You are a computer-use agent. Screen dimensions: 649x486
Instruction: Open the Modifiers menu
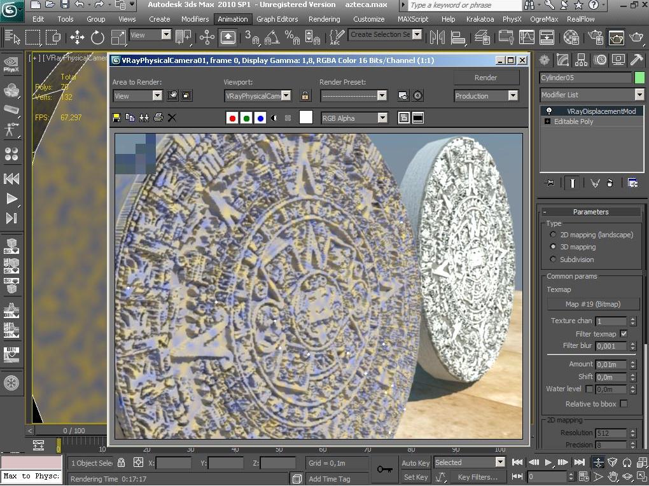[x=195, y=19]
